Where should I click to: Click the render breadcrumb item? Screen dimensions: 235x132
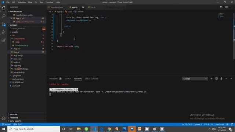point(79,11)
